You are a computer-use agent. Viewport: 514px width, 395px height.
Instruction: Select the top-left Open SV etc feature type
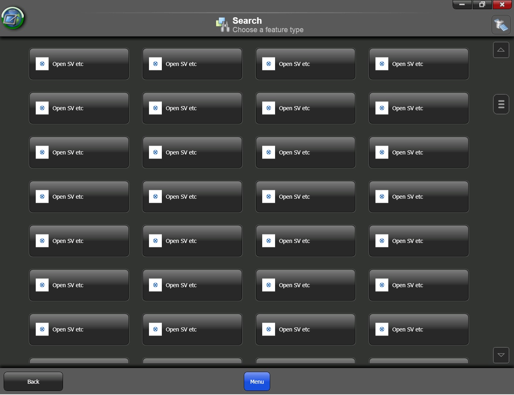(x=79, y=64)
